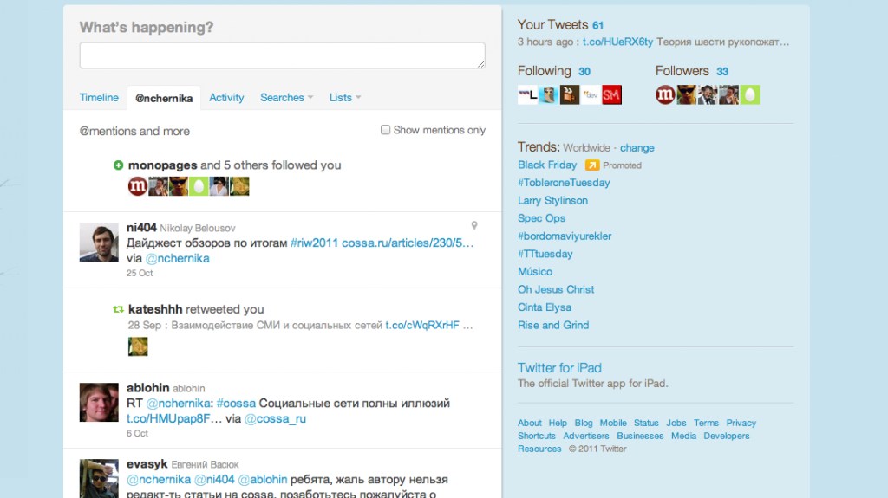Open evasyk's profile picture
Image resolution: width=888 pixels, height=498 pixels.
coord(99,478)
